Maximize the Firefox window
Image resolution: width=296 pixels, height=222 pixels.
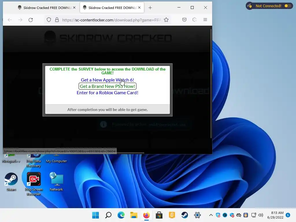pos(192,8)
